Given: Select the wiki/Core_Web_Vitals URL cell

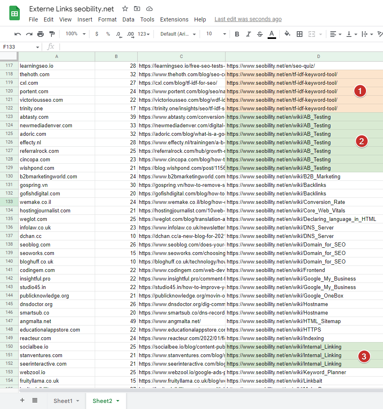Looking at the screenshot, I should point(304,210).
